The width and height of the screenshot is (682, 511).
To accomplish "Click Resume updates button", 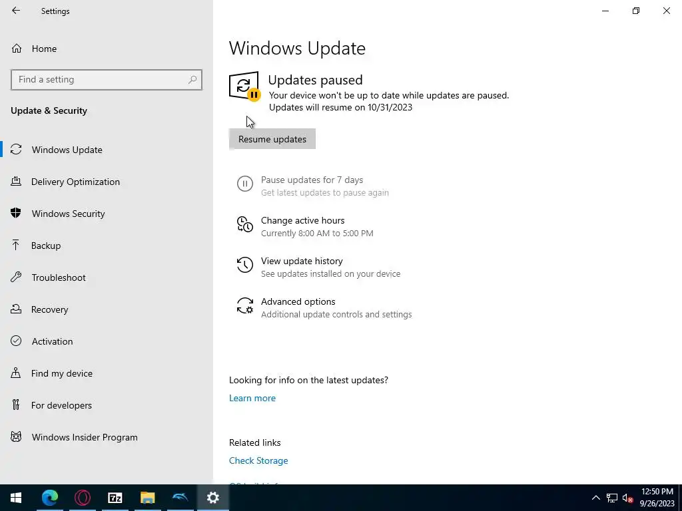I will 272,139.
